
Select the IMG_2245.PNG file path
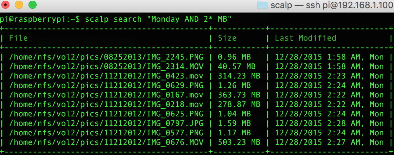(x=106, y=57)
